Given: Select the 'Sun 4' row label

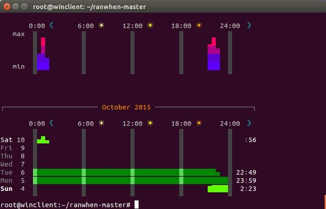Looking at the screenshot, I should click(x=13, y=189).
